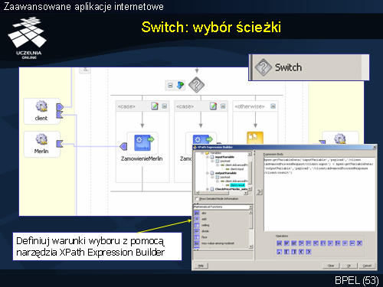Collapse the first case branch
This screenshot has width=383, height=287.
pos(165,106)
